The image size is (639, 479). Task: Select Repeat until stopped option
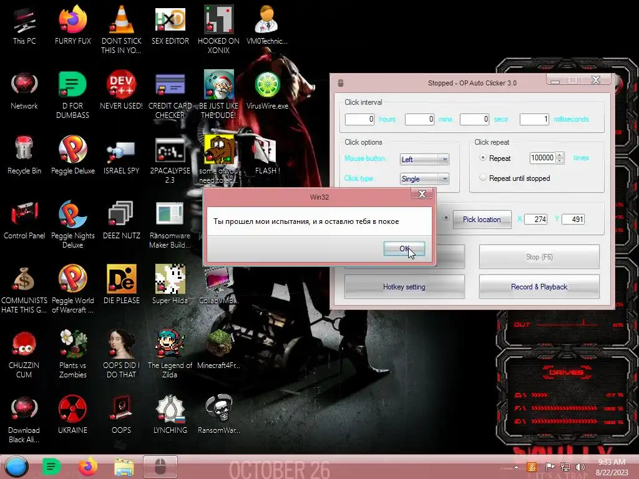(x=483, y=178)
